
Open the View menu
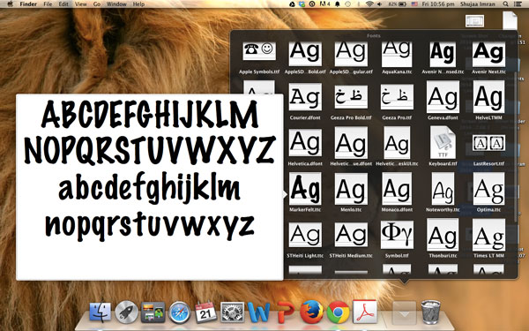(x=80, y=4)
